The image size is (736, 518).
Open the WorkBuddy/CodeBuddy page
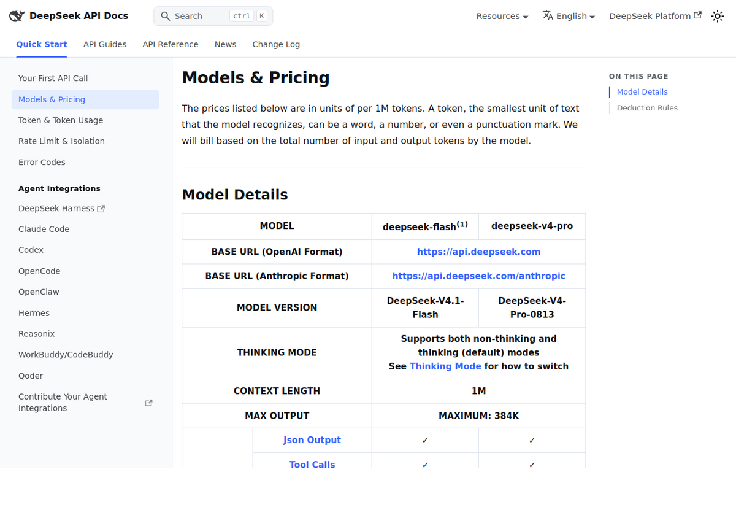85,355
